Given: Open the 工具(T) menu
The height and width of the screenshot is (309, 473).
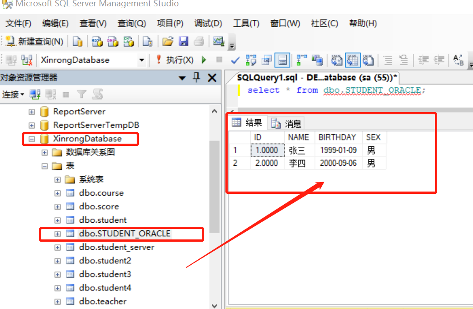Looking at the screenshot, I should click(x=246, y=23).
